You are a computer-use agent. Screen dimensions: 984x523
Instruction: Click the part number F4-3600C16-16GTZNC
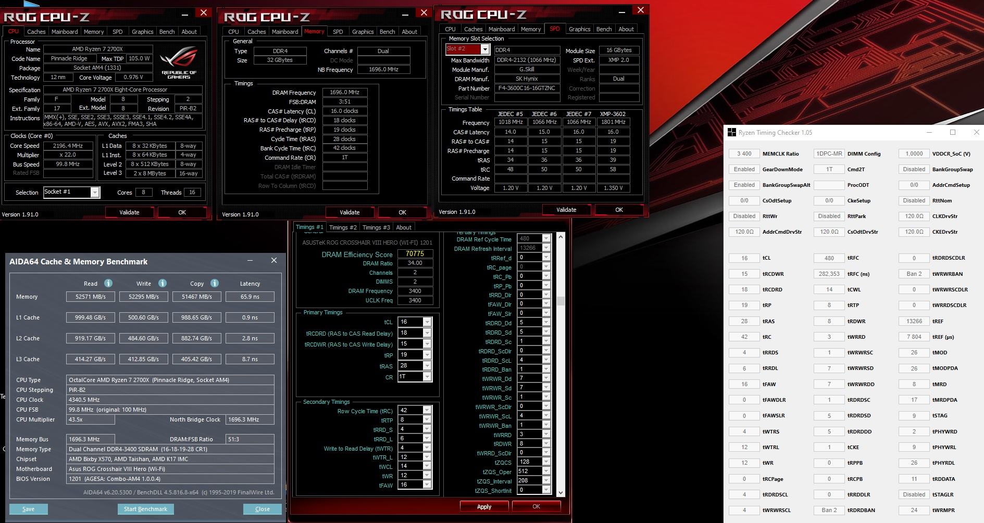point(527,88)
